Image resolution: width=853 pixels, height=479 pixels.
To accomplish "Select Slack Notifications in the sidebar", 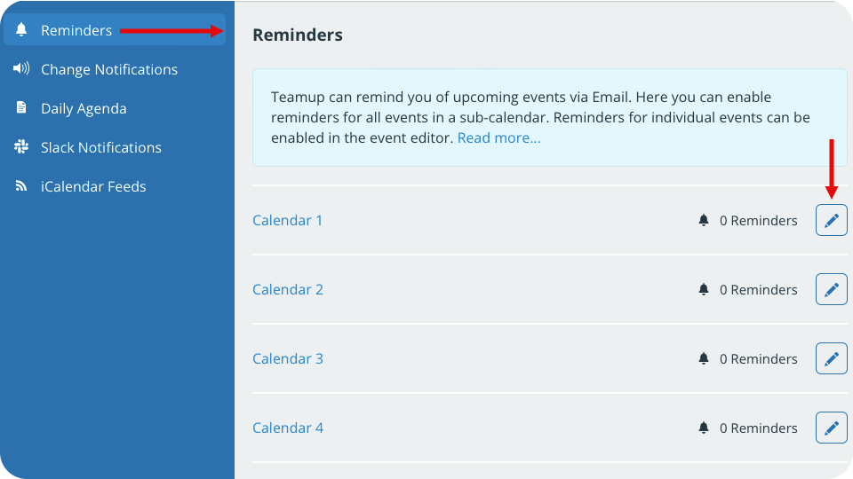I will pos(101,147).
